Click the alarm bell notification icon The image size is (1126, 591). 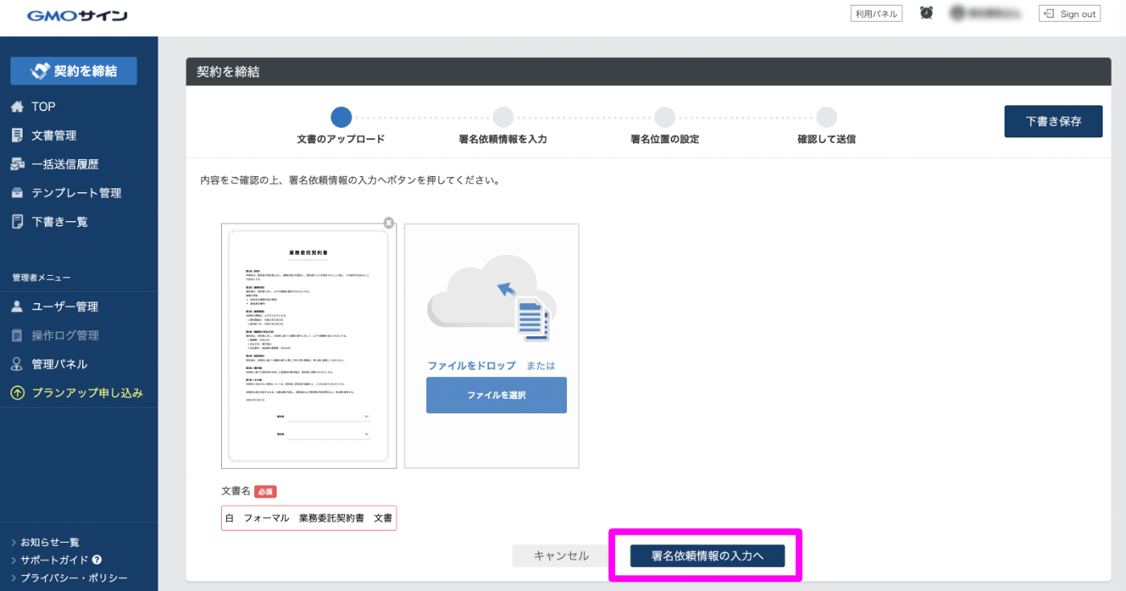click(927, 14)
